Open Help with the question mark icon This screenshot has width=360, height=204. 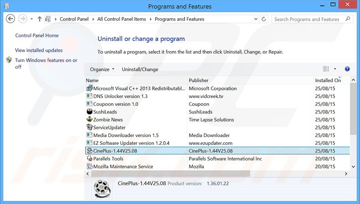click(347, 69)
